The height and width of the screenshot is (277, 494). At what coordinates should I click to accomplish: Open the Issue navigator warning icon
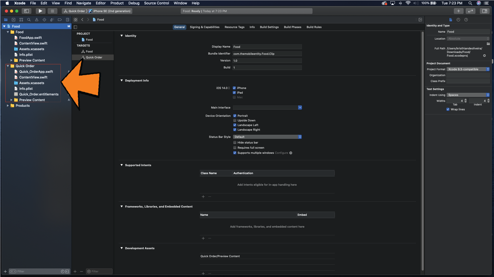point(37,20)
